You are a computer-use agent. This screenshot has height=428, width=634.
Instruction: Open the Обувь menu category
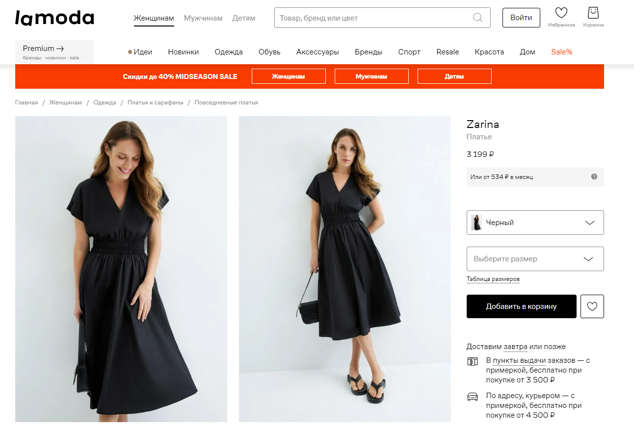point(269,52)
